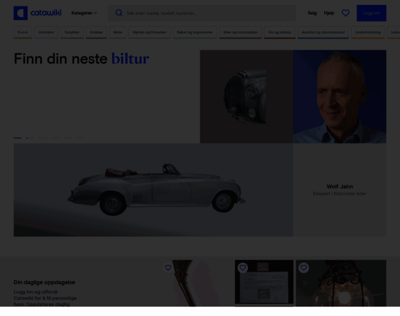
Task: Favorite the lamp item with its heart
Action: (x=304, y=268)
